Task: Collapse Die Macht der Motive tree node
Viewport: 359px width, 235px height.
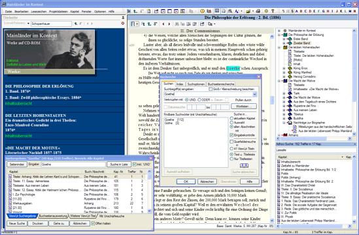Action: coord(279,81)
